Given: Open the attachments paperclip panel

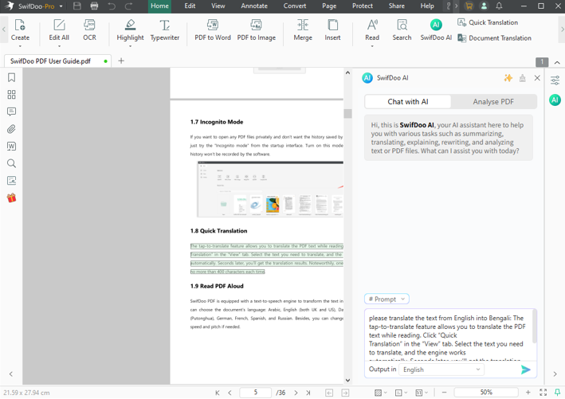Looking at the screenshot, I should [11, 129].
